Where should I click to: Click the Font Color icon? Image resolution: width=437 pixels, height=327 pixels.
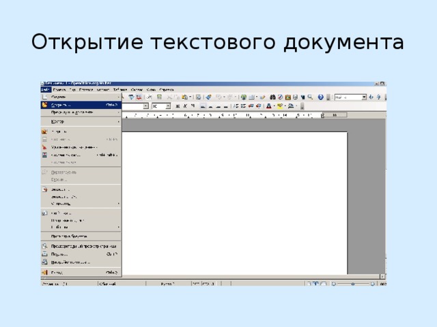point(268,106)
